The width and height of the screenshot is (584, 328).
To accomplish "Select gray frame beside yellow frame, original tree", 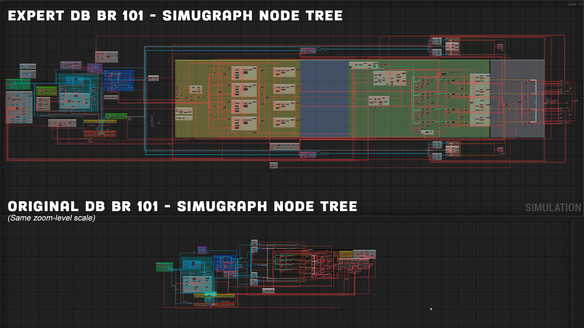I will [x=364, y=254].
